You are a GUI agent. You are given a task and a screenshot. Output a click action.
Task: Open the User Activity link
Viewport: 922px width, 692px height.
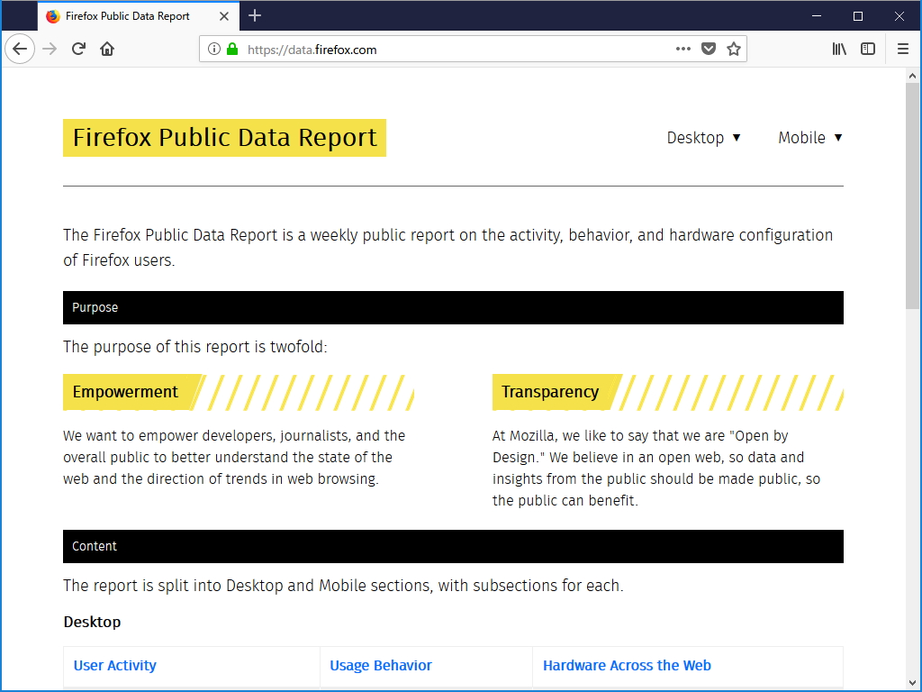point(114,665)
